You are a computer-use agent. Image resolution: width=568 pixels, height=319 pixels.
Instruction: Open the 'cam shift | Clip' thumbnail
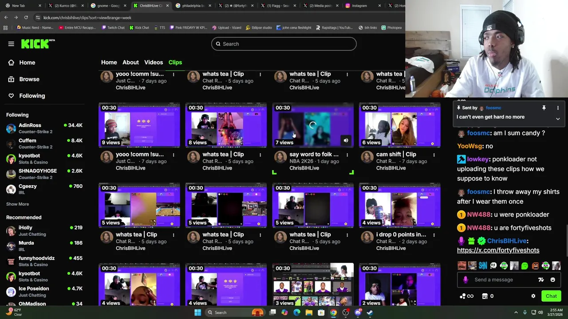pyautogui.click(x=399, y=125)
